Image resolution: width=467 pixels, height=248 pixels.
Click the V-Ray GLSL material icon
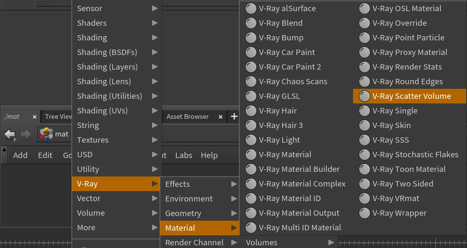point(251,96)
